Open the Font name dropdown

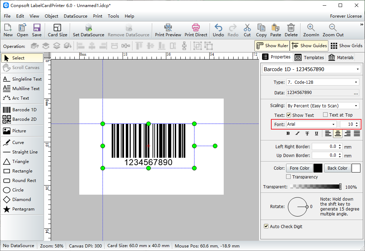pyautogui.click(x=333, y=125)
